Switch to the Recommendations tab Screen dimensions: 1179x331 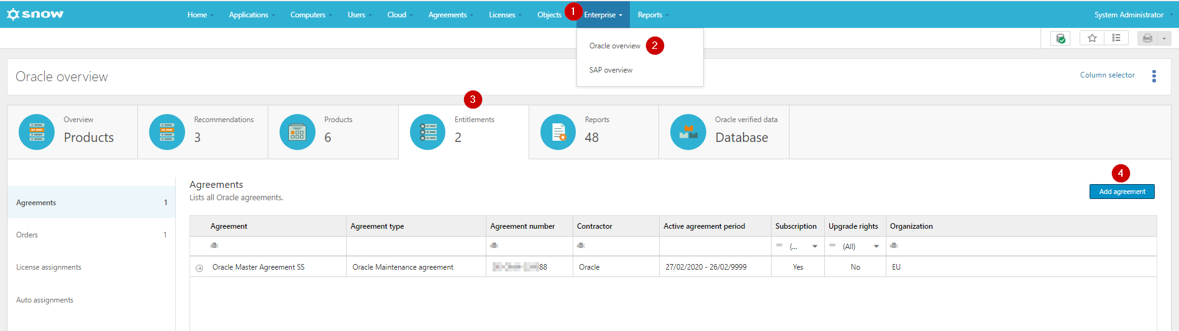(203, 132)
